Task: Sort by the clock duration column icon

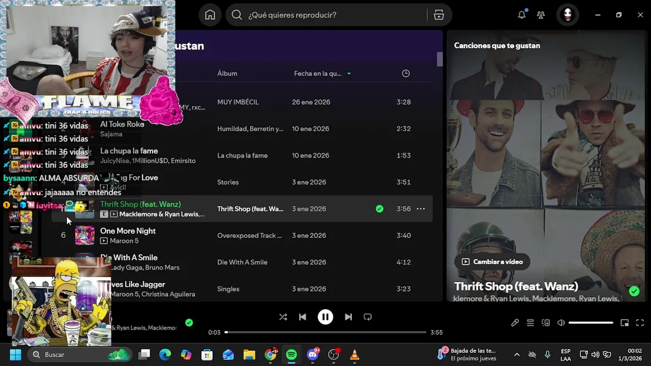Action: click(x=406, y=73)
